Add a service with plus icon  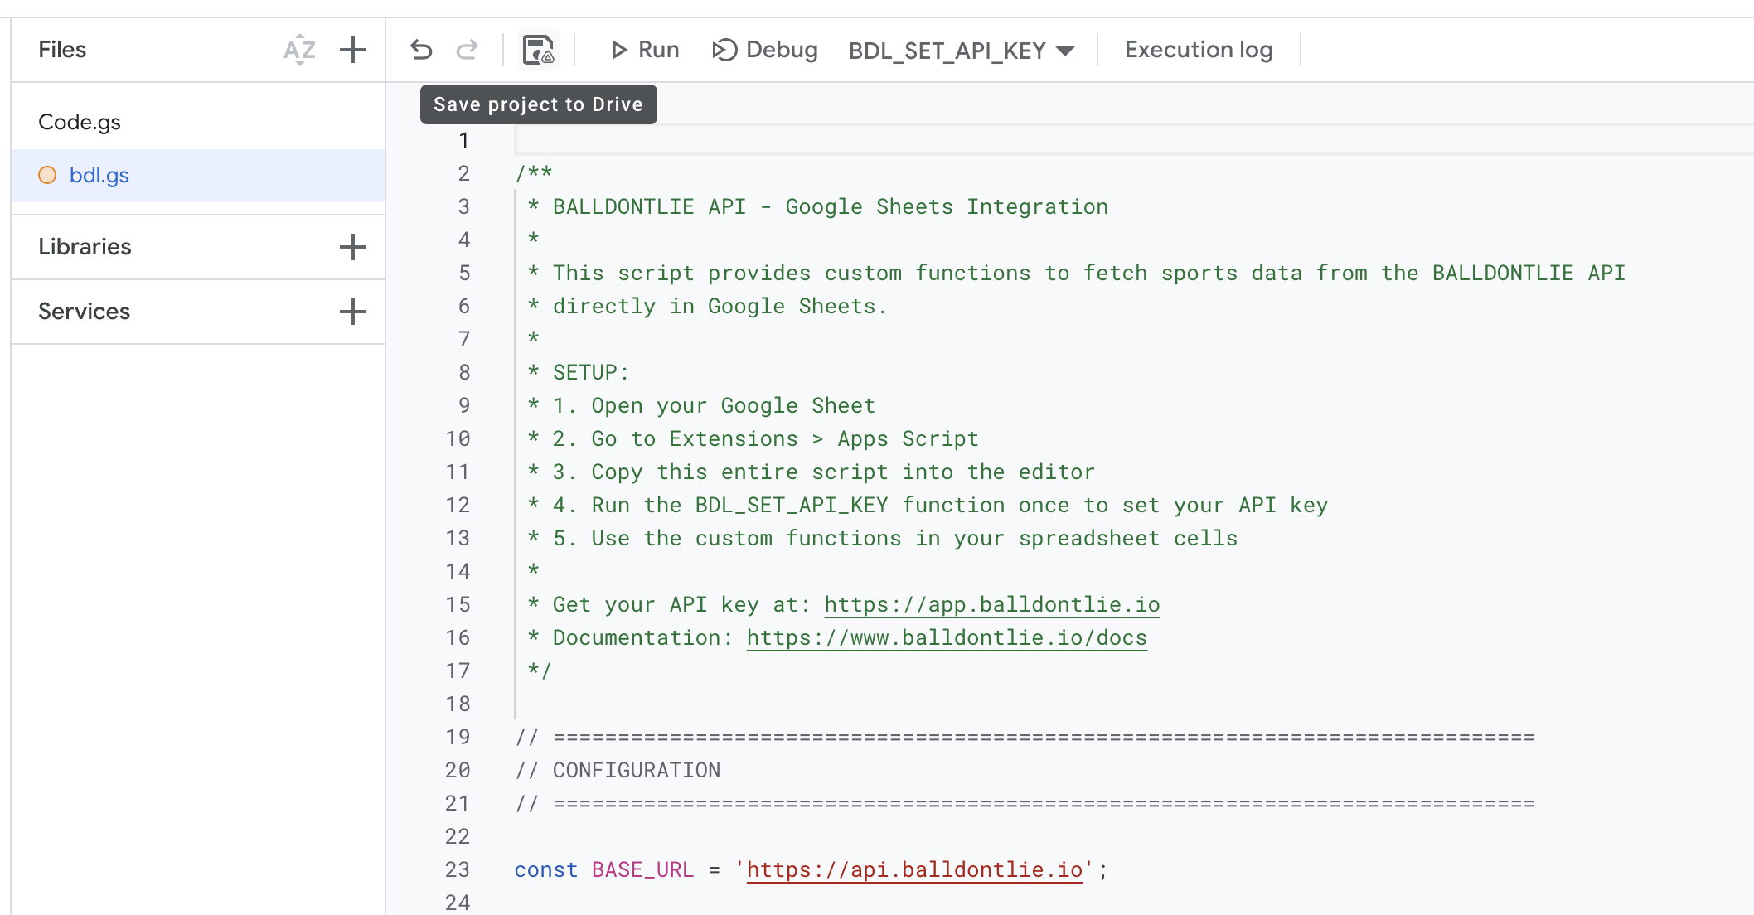[353, 312]
